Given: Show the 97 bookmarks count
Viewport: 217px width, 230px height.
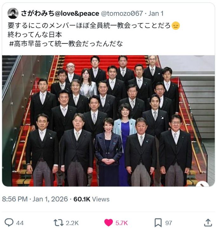Looking at the screenshot, I should (x=168, y=223).
